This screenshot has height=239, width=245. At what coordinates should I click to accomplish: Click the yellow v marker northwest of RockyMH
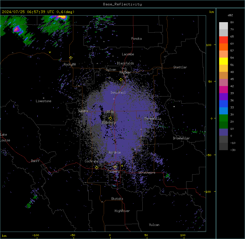point(50,52)
